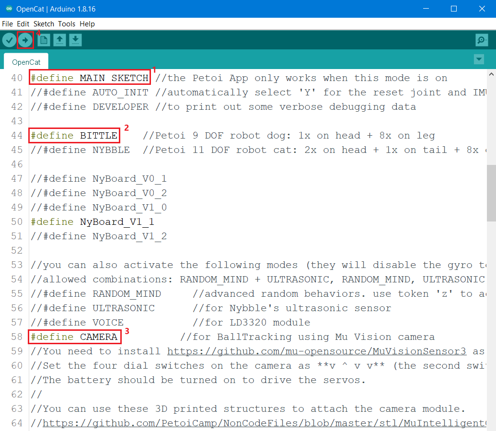Switch to the OpenCat tab
496x431 pixels.
(x=26, y=62)
